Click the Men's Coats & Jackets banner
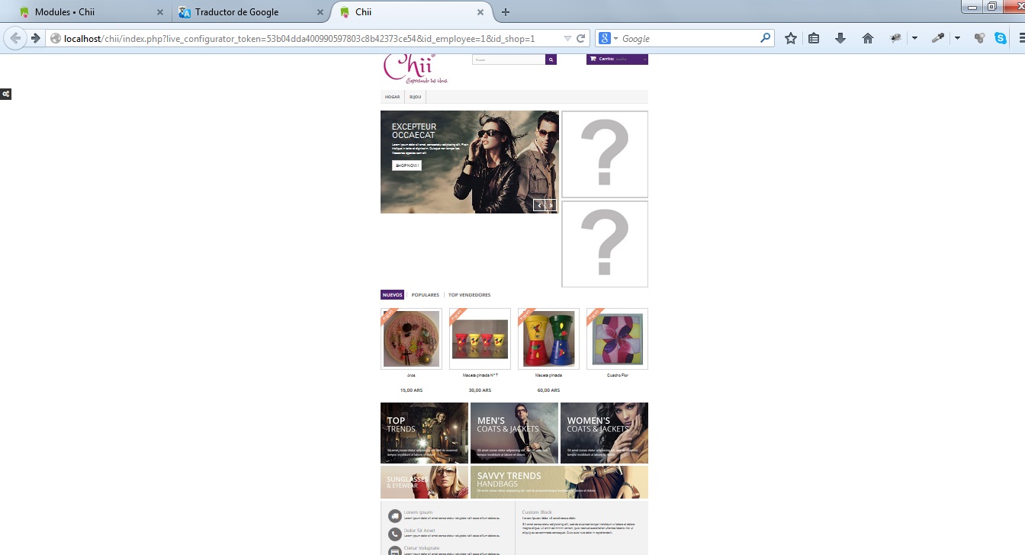 514,433
